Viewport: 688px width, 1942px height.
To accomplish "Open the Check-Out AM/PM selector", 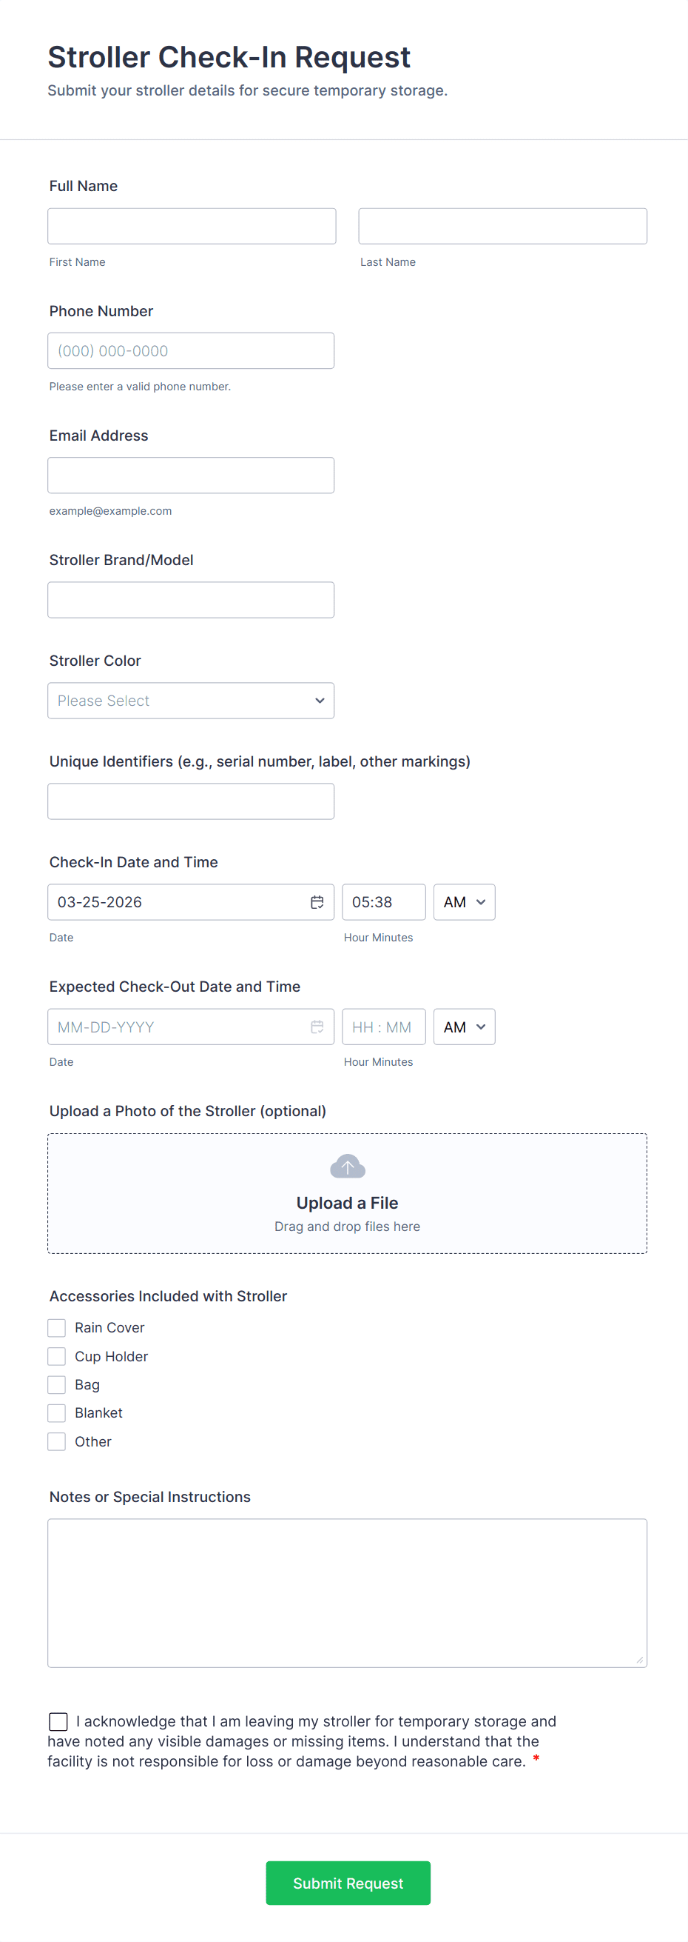I will [x=464, y=1026].
